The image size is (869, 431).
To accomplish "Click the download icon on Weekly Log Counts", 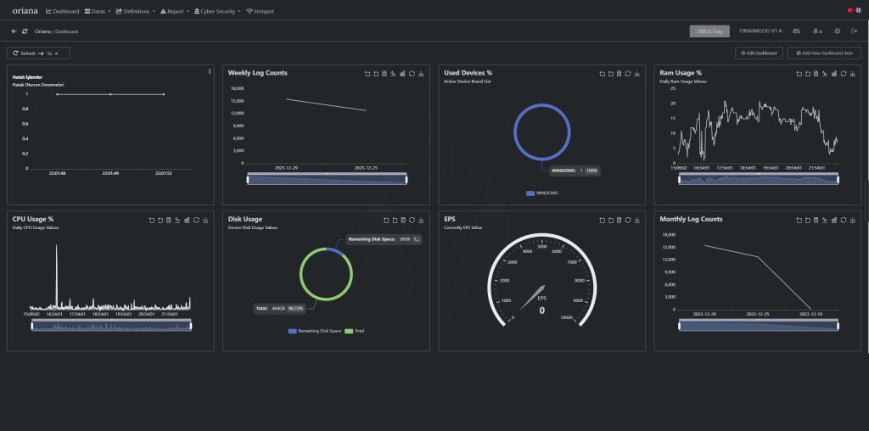I will (x=421, y=74).
